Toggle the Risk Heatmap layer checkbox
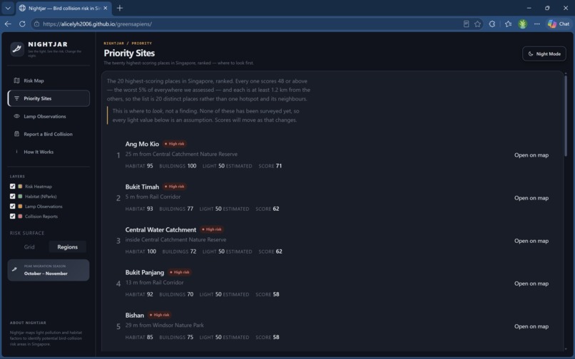575x359 pixels. point(12,187)
